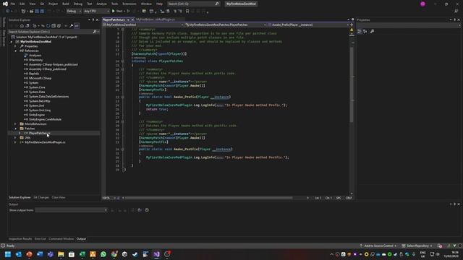The image size is (463, 260).
Task: Collapse the Awake_Postfix method outlining region
Action: pos(122,149)
